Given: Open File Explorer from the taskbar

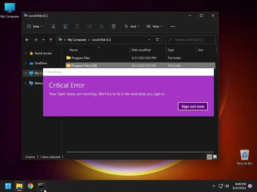Looking at the screenshot, I should click(19, 186).
